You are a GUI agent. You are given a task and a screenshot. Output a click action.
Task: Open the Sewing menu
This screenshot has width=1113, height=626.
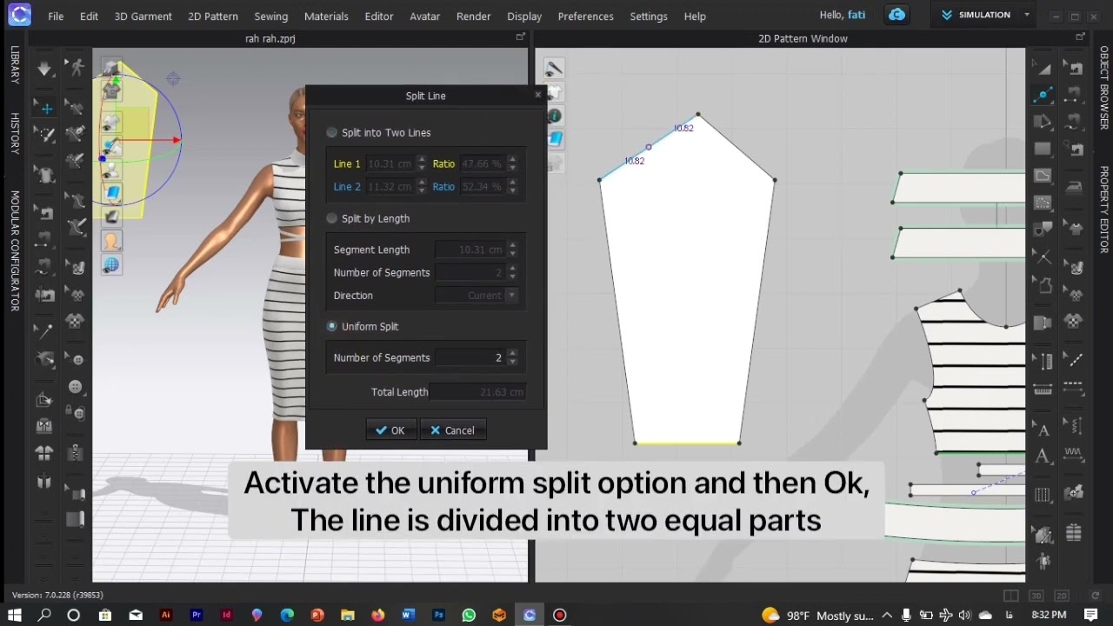tap(271, 16)
